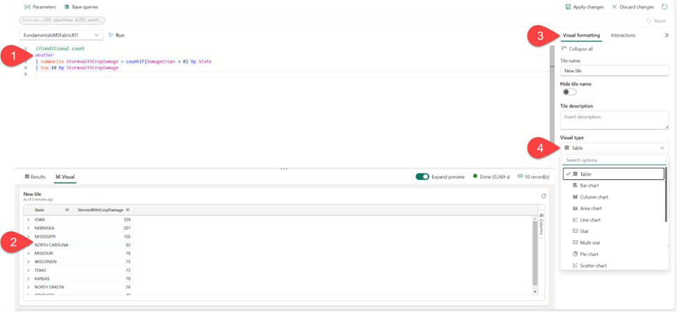Run the query
The height and width of the screenshot is (312, 677).
pyautogui.click(x=117, y=35)
